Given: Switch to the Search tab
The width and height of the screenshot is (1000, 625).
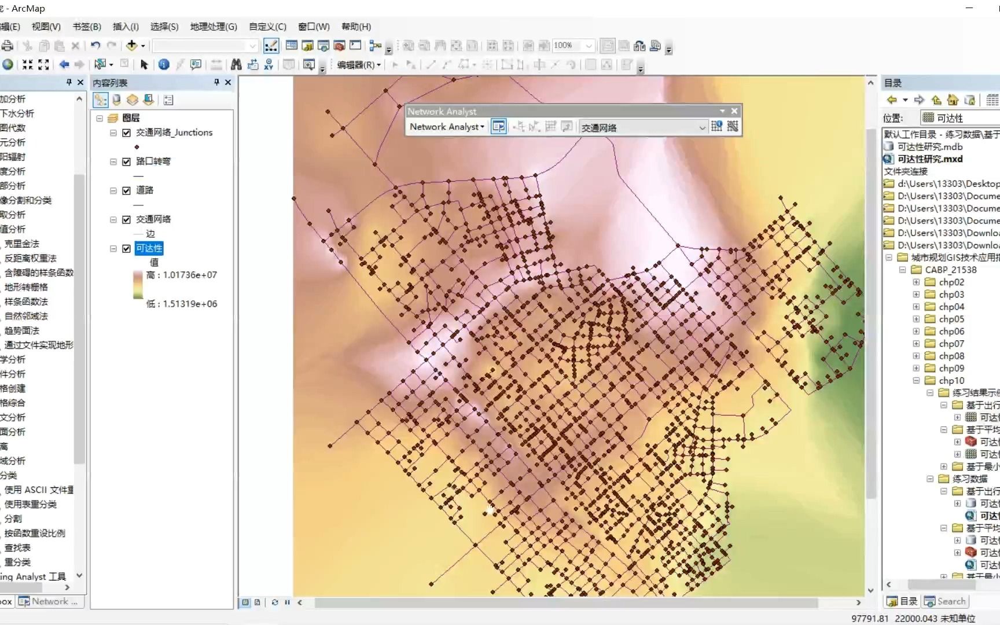Looking at the screenshot, I should 946,601.
